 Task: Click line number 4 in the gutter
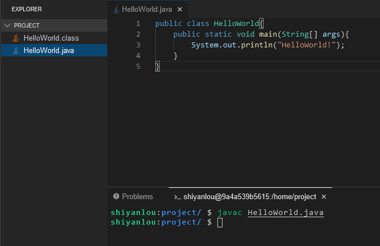coord(138,56)
